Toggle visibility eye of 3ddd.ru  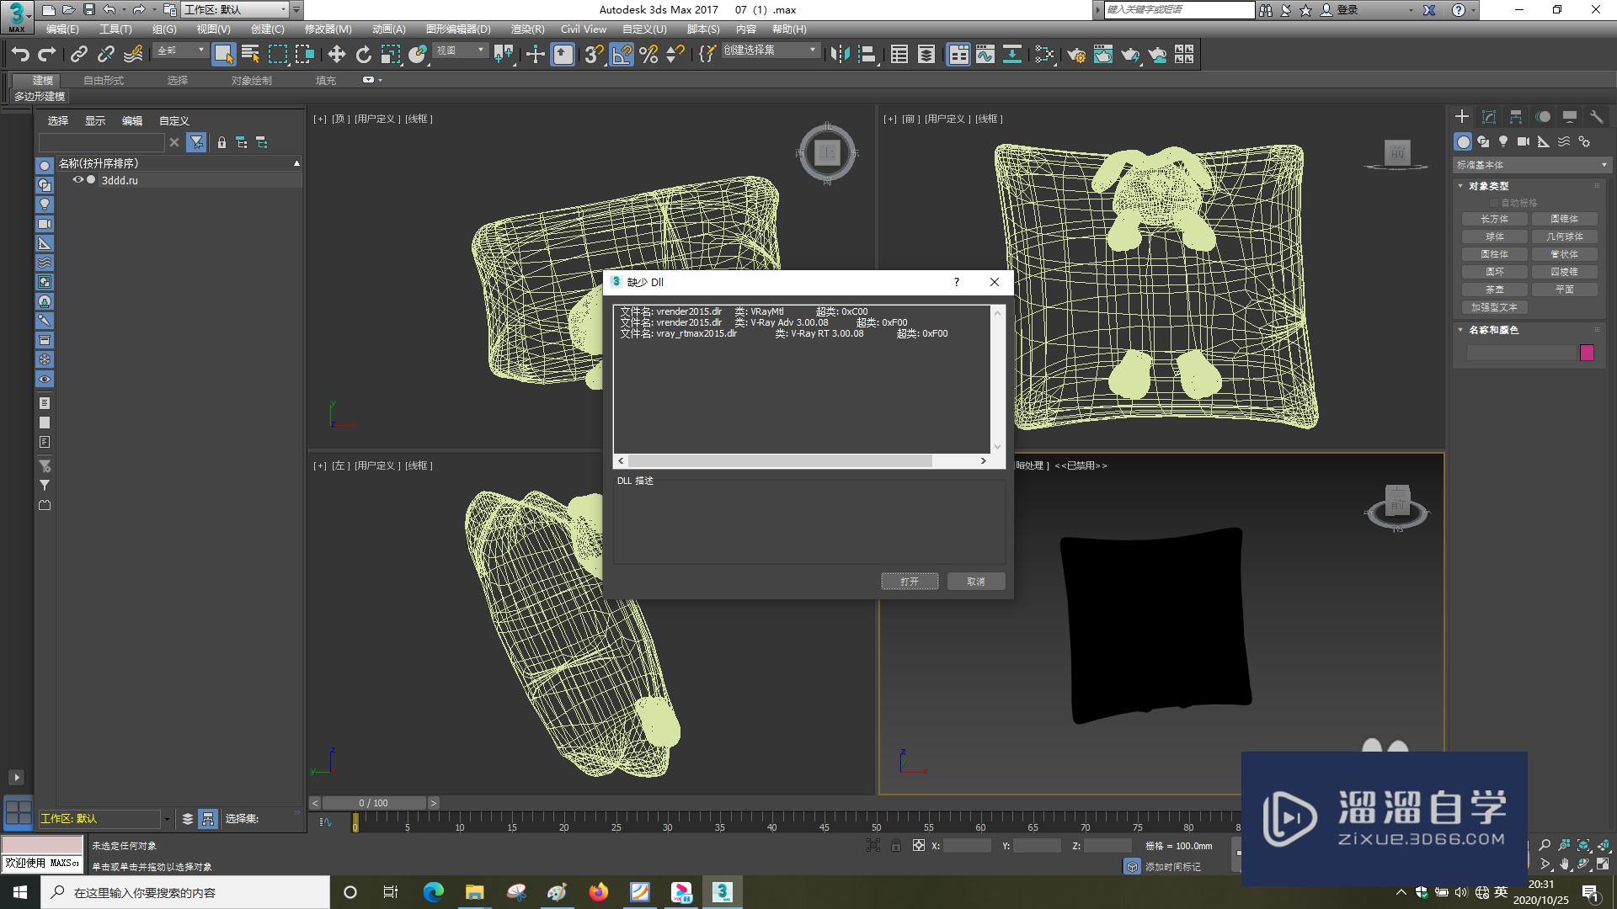coord(77,180)
